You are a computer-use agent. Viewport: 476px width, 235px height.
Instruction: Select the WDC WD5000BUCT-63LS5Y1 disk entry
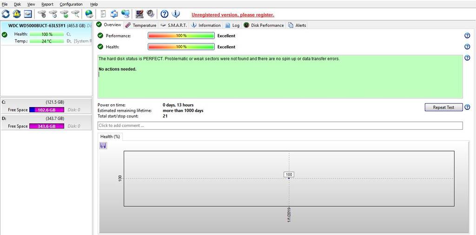pos(46,33)
